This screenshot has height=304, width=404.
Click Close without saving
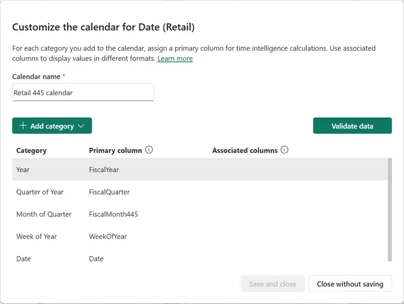[x=350, y=284]
